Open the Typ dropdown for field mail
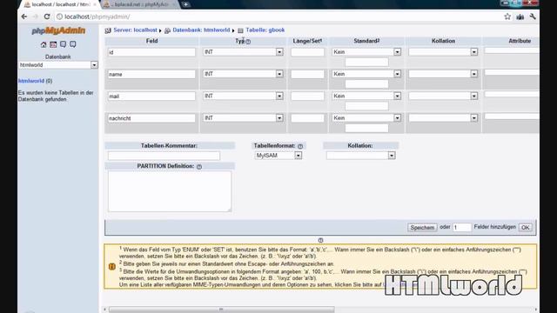The image size is (557, 313). click(x=243, y=96)
